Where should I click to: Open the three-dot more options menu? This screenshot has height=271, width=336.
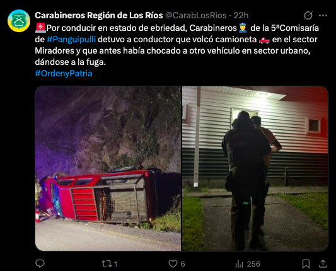[323, 15]
